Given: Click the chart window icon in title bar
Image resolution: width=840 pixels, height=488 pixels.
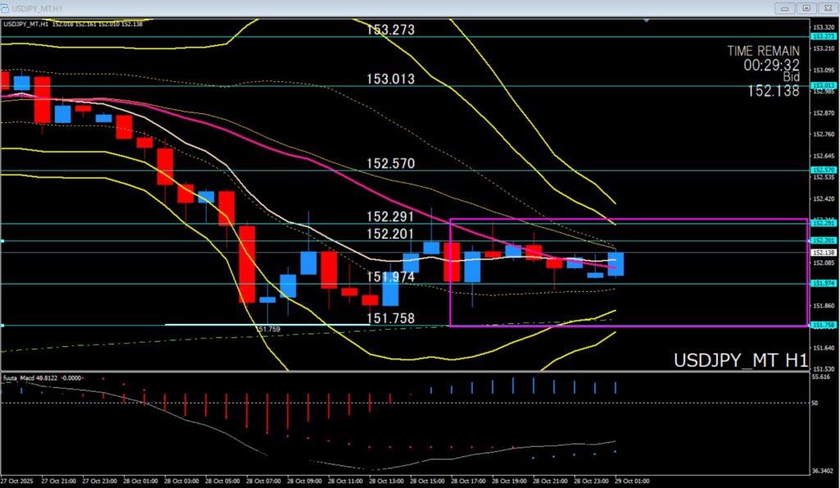Looking at the screenshot, I should 6,7.
